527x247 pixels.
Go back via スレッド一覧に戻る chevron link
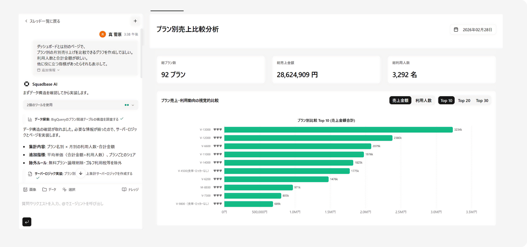42,21
